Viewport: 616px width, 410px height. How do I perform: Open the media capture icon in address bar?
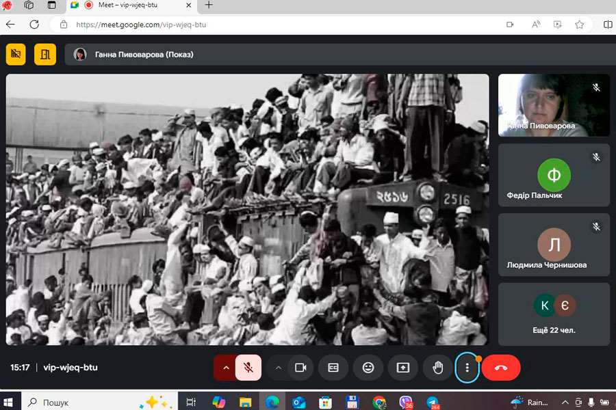point(557,25)
